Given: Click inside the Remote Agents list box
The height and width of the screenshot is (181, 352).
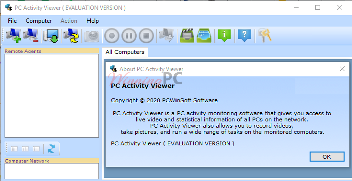Looking at the screenshot, I should click(x=51, y=96).
